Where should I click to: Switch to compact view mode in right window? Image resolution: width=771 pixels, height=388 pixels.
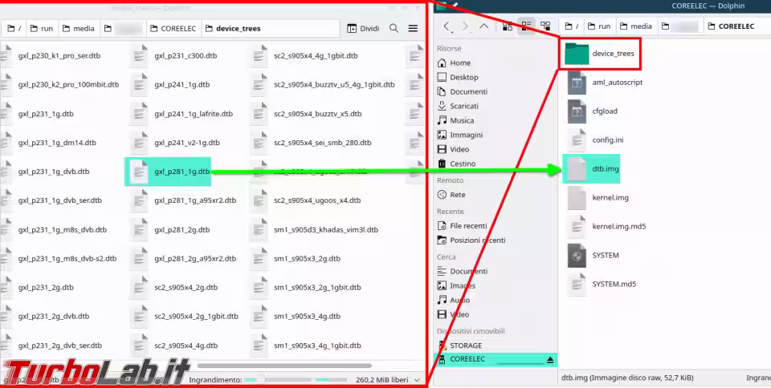click(x=526, y=26)
